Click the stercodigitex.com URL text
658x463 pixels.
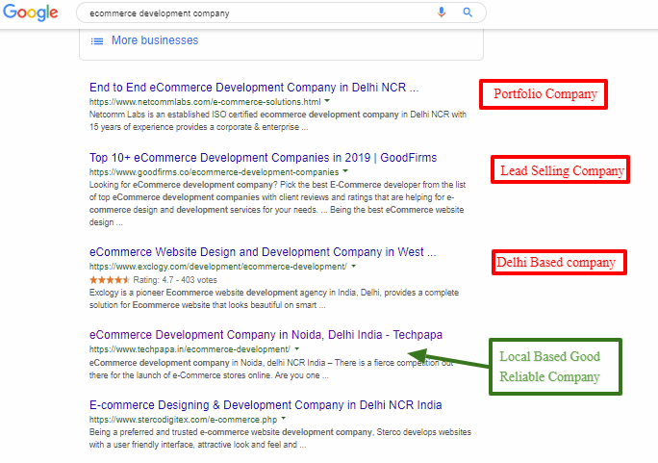(x=183, y=420)
